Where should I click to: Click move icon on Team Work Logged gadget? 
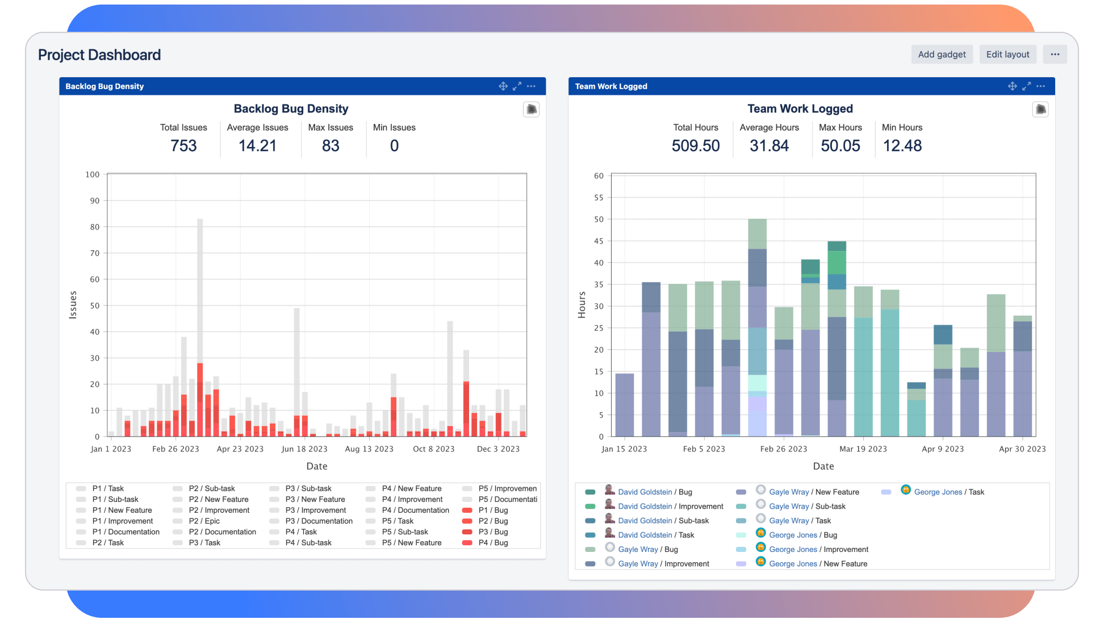[x=1013, y=86]
